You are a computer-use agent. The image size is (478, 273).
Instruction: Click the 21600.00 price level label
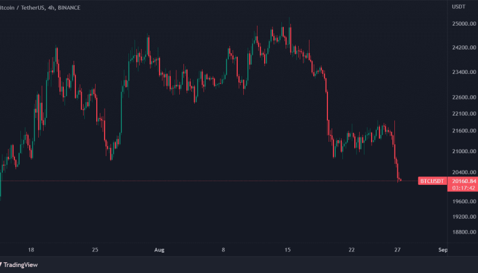pyautogui.click(x=464, y=131)
